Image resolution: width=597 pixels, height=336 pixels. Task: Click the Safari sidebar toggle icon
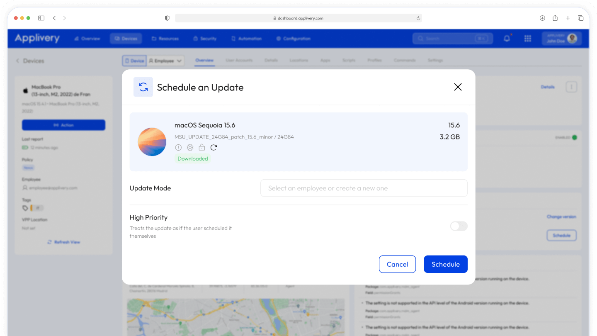(41, 18)
